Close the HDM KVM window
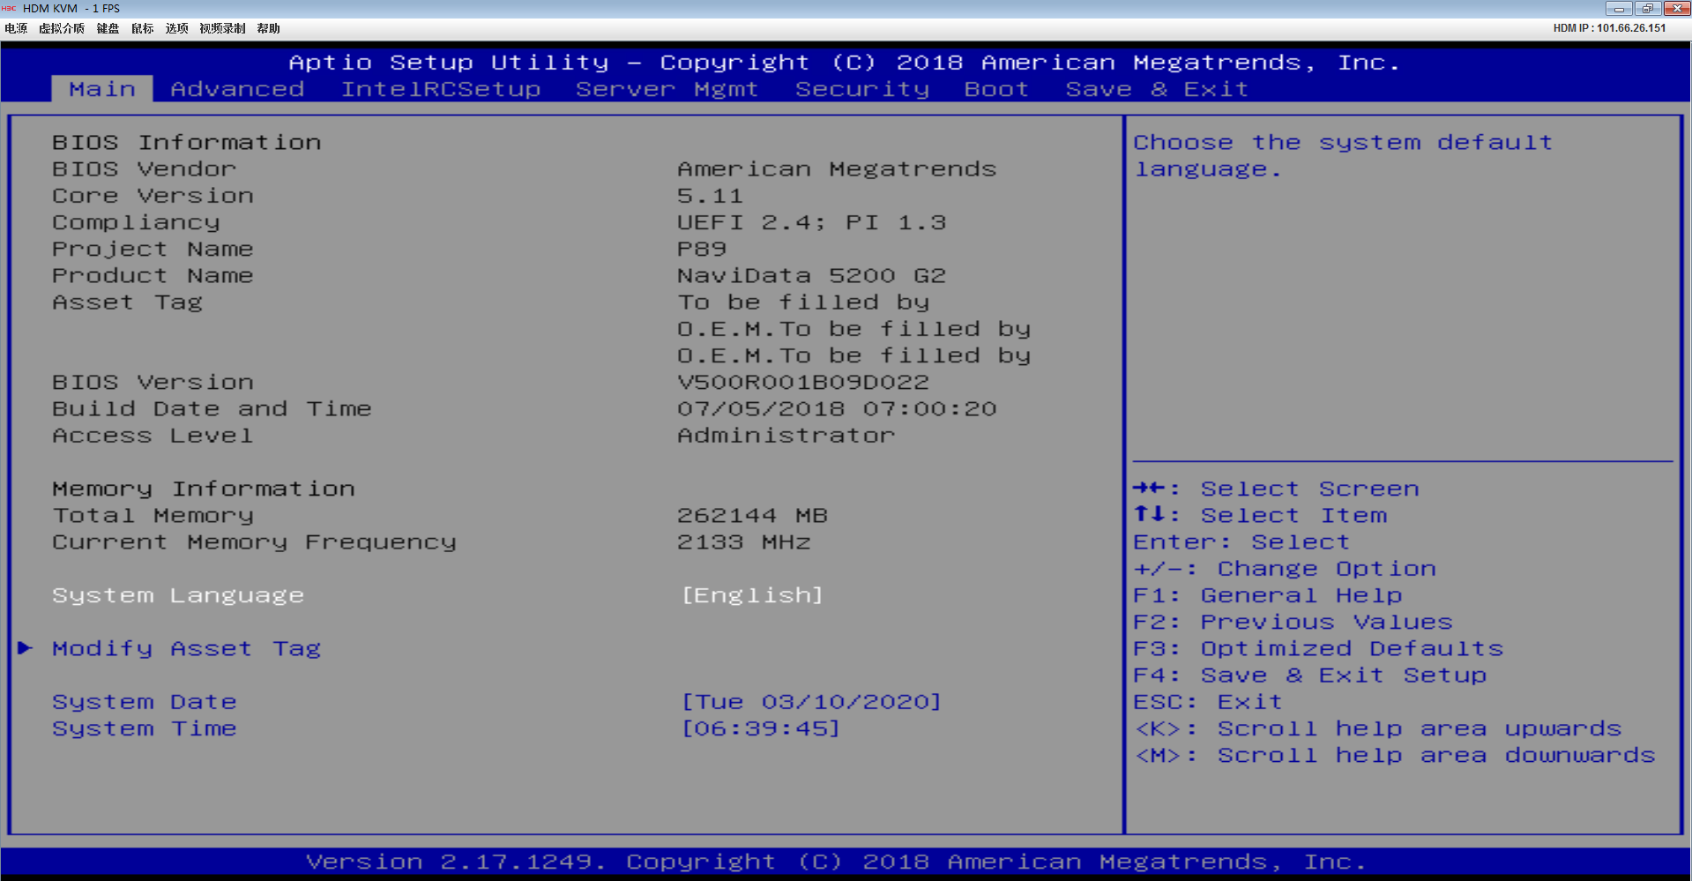1692x881 pixels. click(1676, 9)
